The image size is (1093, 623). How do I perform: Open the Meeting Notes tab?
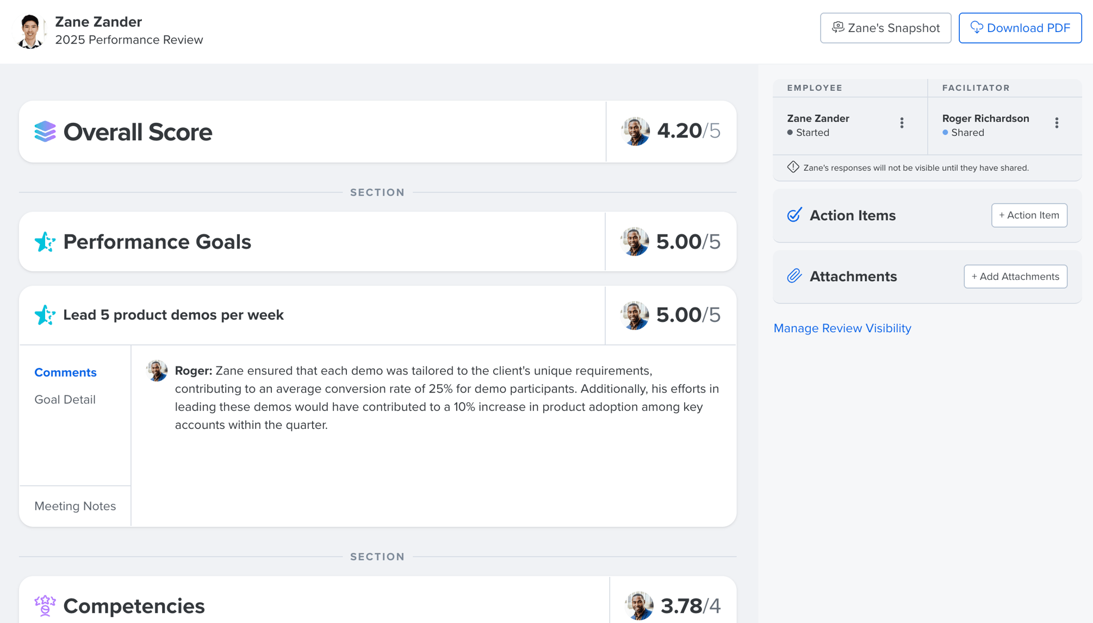(x=75, y=506)
